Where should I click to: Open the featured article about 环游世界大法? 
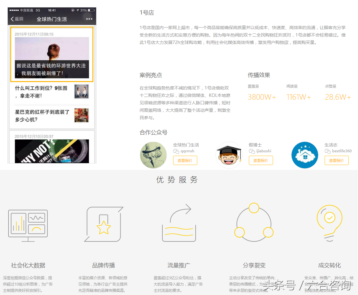(x=52, y=58)
